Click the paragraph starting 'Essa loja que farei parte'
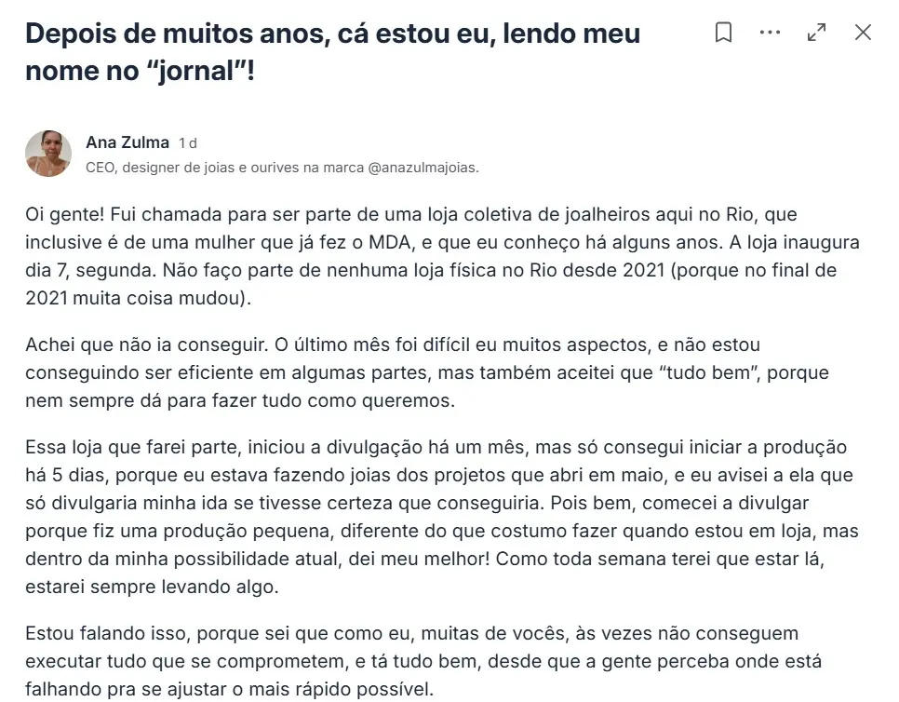Viewport: 899px width, 702px height. 442,516
